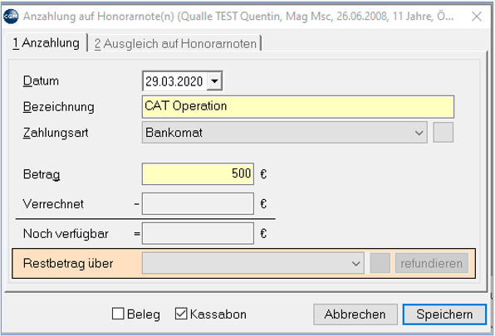Click the Betrag field containing 500
495x336 pixels.
pos(198,173)
